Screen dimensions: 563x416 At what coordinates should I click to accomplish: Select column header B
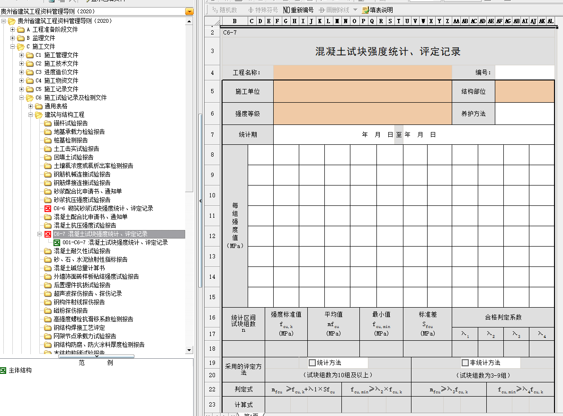234,21
